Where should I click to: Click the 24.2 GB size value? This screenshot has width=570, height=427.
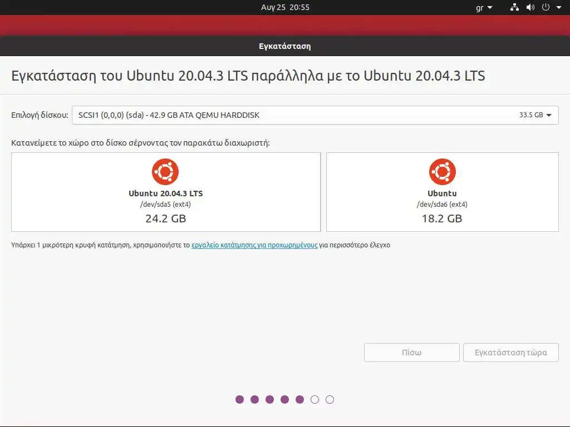[x=166, y=219]
